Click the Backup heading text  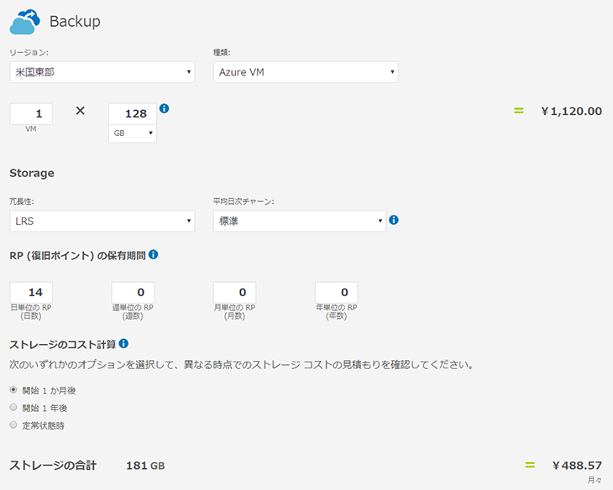coord(75,22)
